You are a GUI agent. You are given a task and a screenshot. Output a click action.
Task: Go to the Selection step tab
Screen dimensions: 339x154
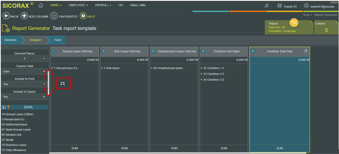click(x=10, y=40)
